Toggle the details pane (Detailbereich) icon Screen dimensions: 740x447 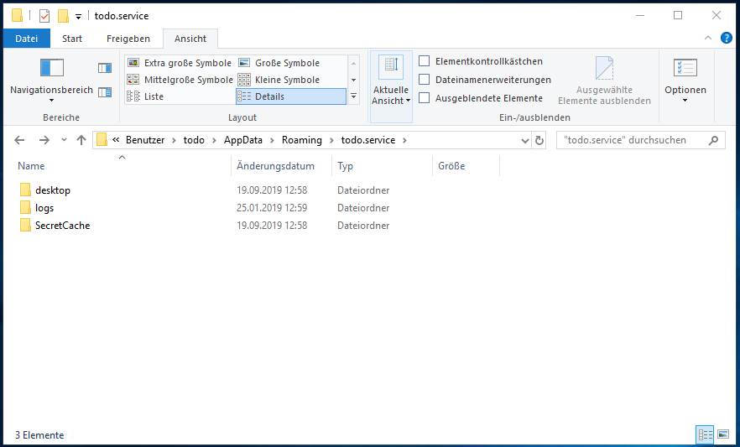click(105, 92)
